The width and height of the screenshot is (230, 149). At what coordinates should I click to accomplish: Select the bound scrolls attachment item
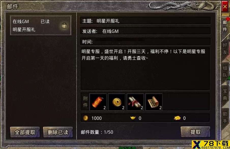pos(135,102)
